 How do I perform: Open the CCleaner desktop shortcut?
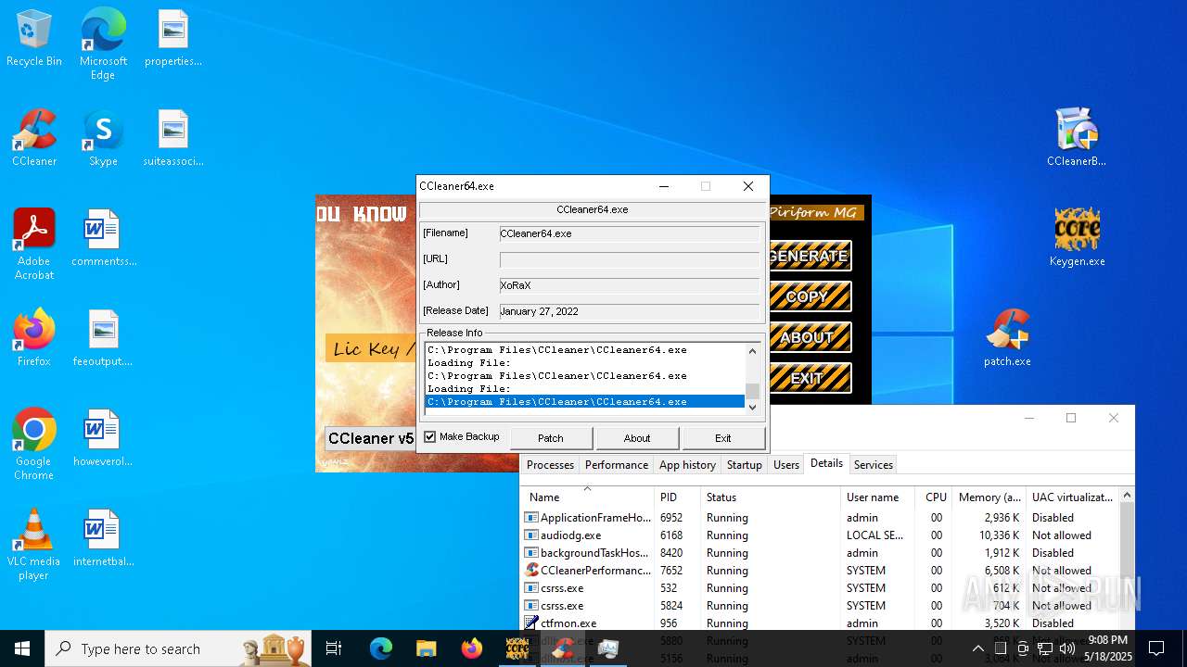tap(34, 139)
